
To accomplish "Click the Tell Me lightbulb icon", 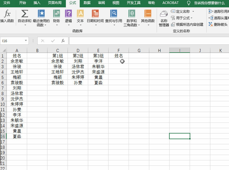I will [x=189, y=3].
